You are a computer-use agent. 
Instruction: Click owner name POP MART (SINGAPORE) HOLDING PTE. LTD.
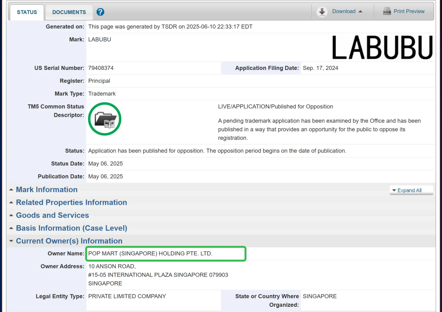(150, 253)
